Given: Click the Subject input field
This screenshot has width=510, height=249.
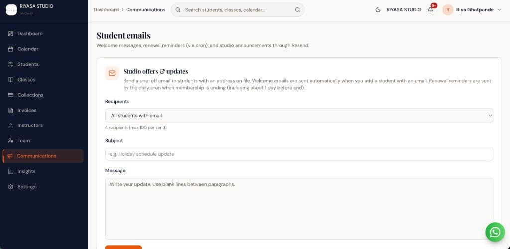Looking at the screenshot, I should pyautogui.click(x=299, y=154).
